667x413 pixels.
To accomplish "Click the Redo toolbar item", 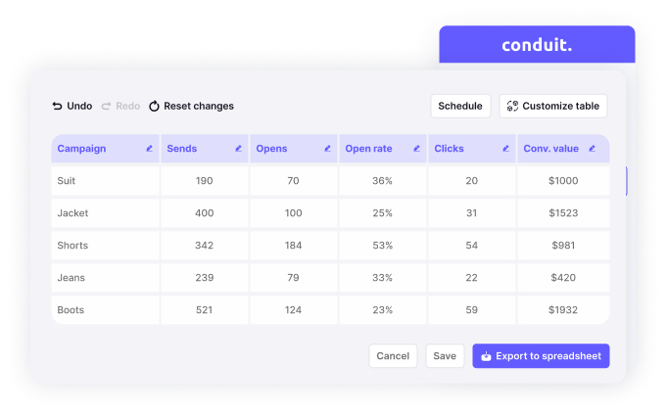I will pyautogui.click(x=120, y=106).
